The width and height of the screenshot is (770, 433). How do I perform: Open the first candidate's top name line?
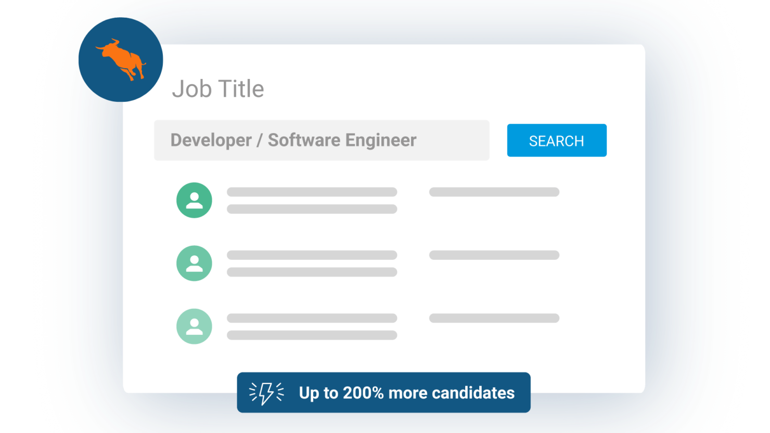(312, 192)
